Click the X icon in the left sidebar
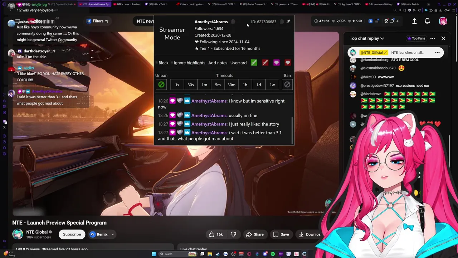The height and width of the screenshot is (258, 458). point(4,127)
